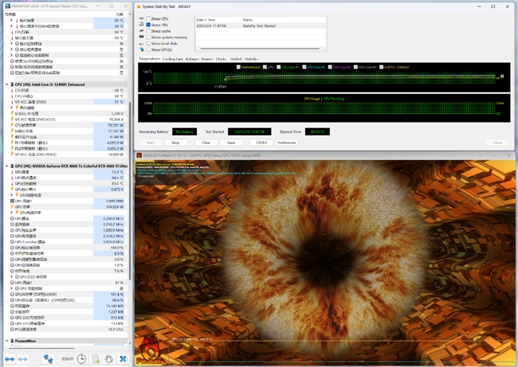Click thermometer icon of GPU 72.4 °C row
Viewport: 518px width, 367px height.
point(13,172)
